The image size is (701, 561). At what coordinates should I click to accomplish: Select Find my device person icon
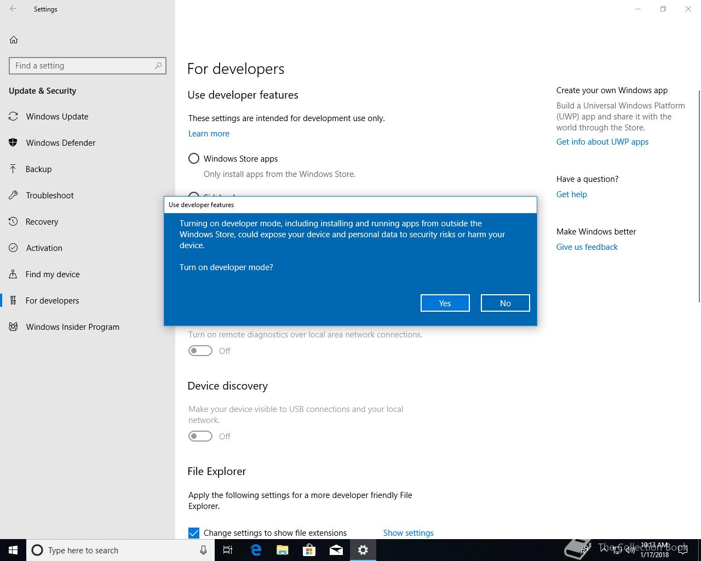(13, 274)
